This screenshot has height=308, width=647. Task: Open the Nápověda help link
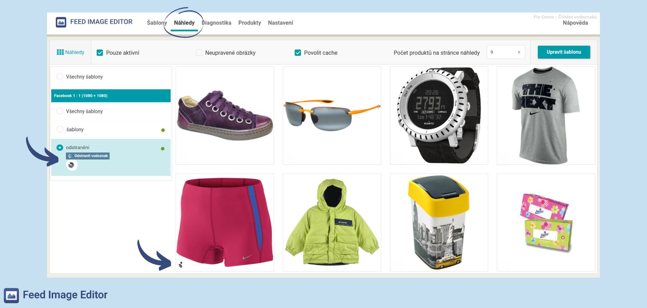575,23
